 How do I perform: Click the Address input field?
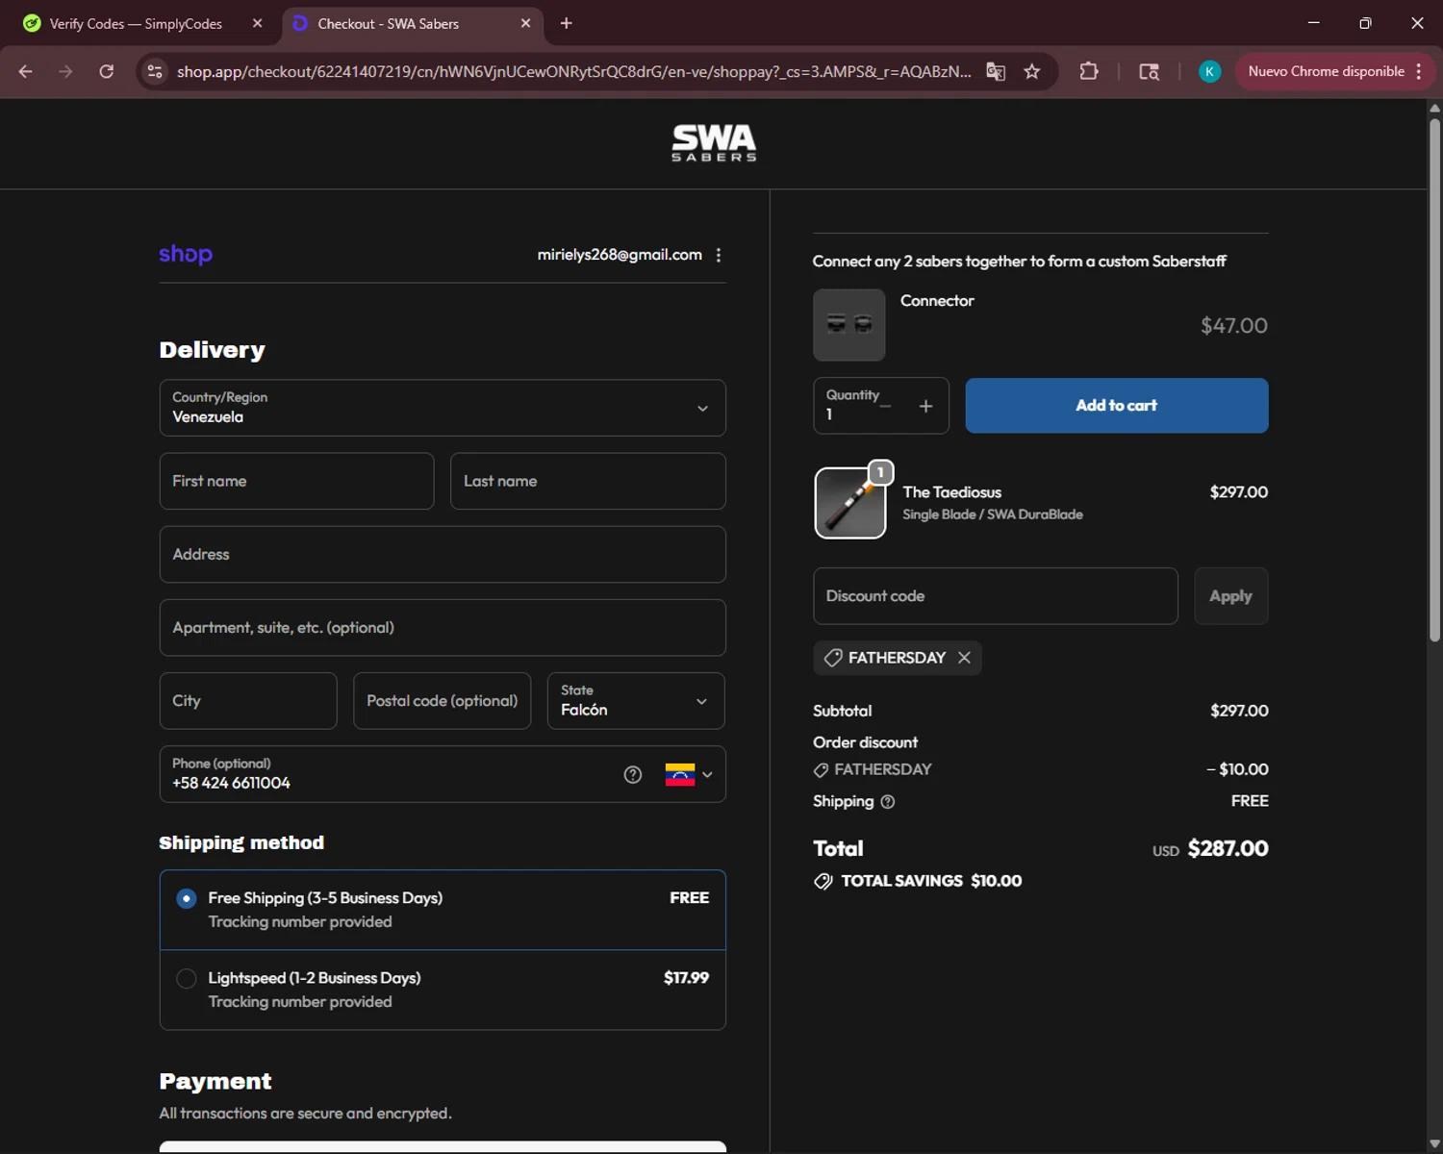443,554
